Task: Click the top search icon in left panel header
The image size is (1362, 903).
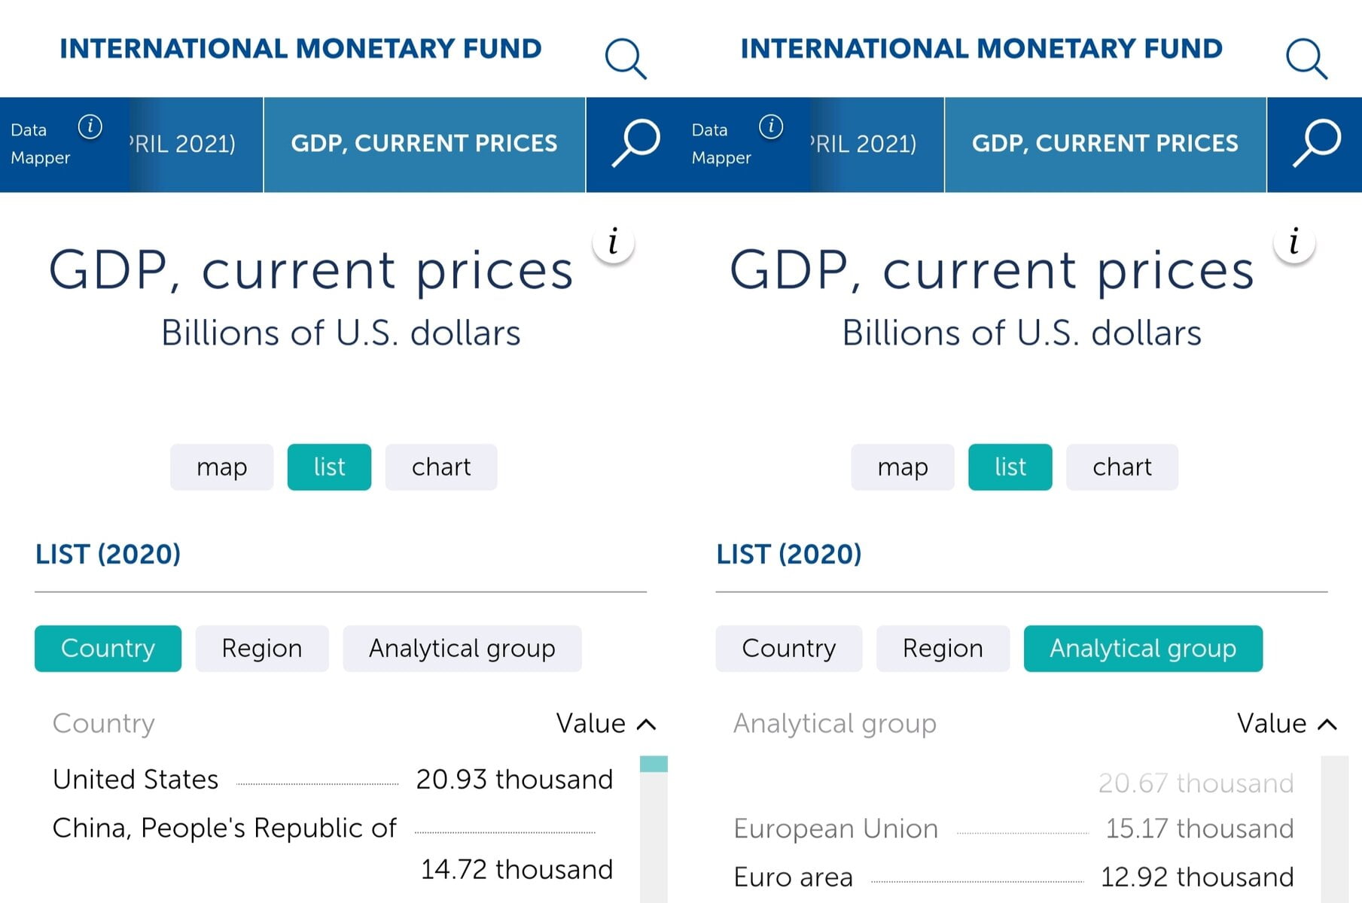Action: tap(626, 58)
